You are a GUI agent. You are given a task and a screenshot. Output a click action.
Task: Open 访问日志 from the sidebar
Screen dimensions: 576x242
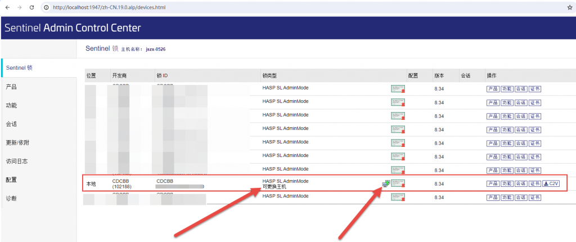(x=16, y=161)
